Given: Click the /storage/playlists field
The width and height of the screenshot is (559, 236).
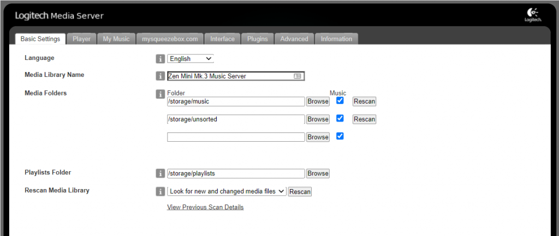Looking at the screenshot, I should pos(236,173).
